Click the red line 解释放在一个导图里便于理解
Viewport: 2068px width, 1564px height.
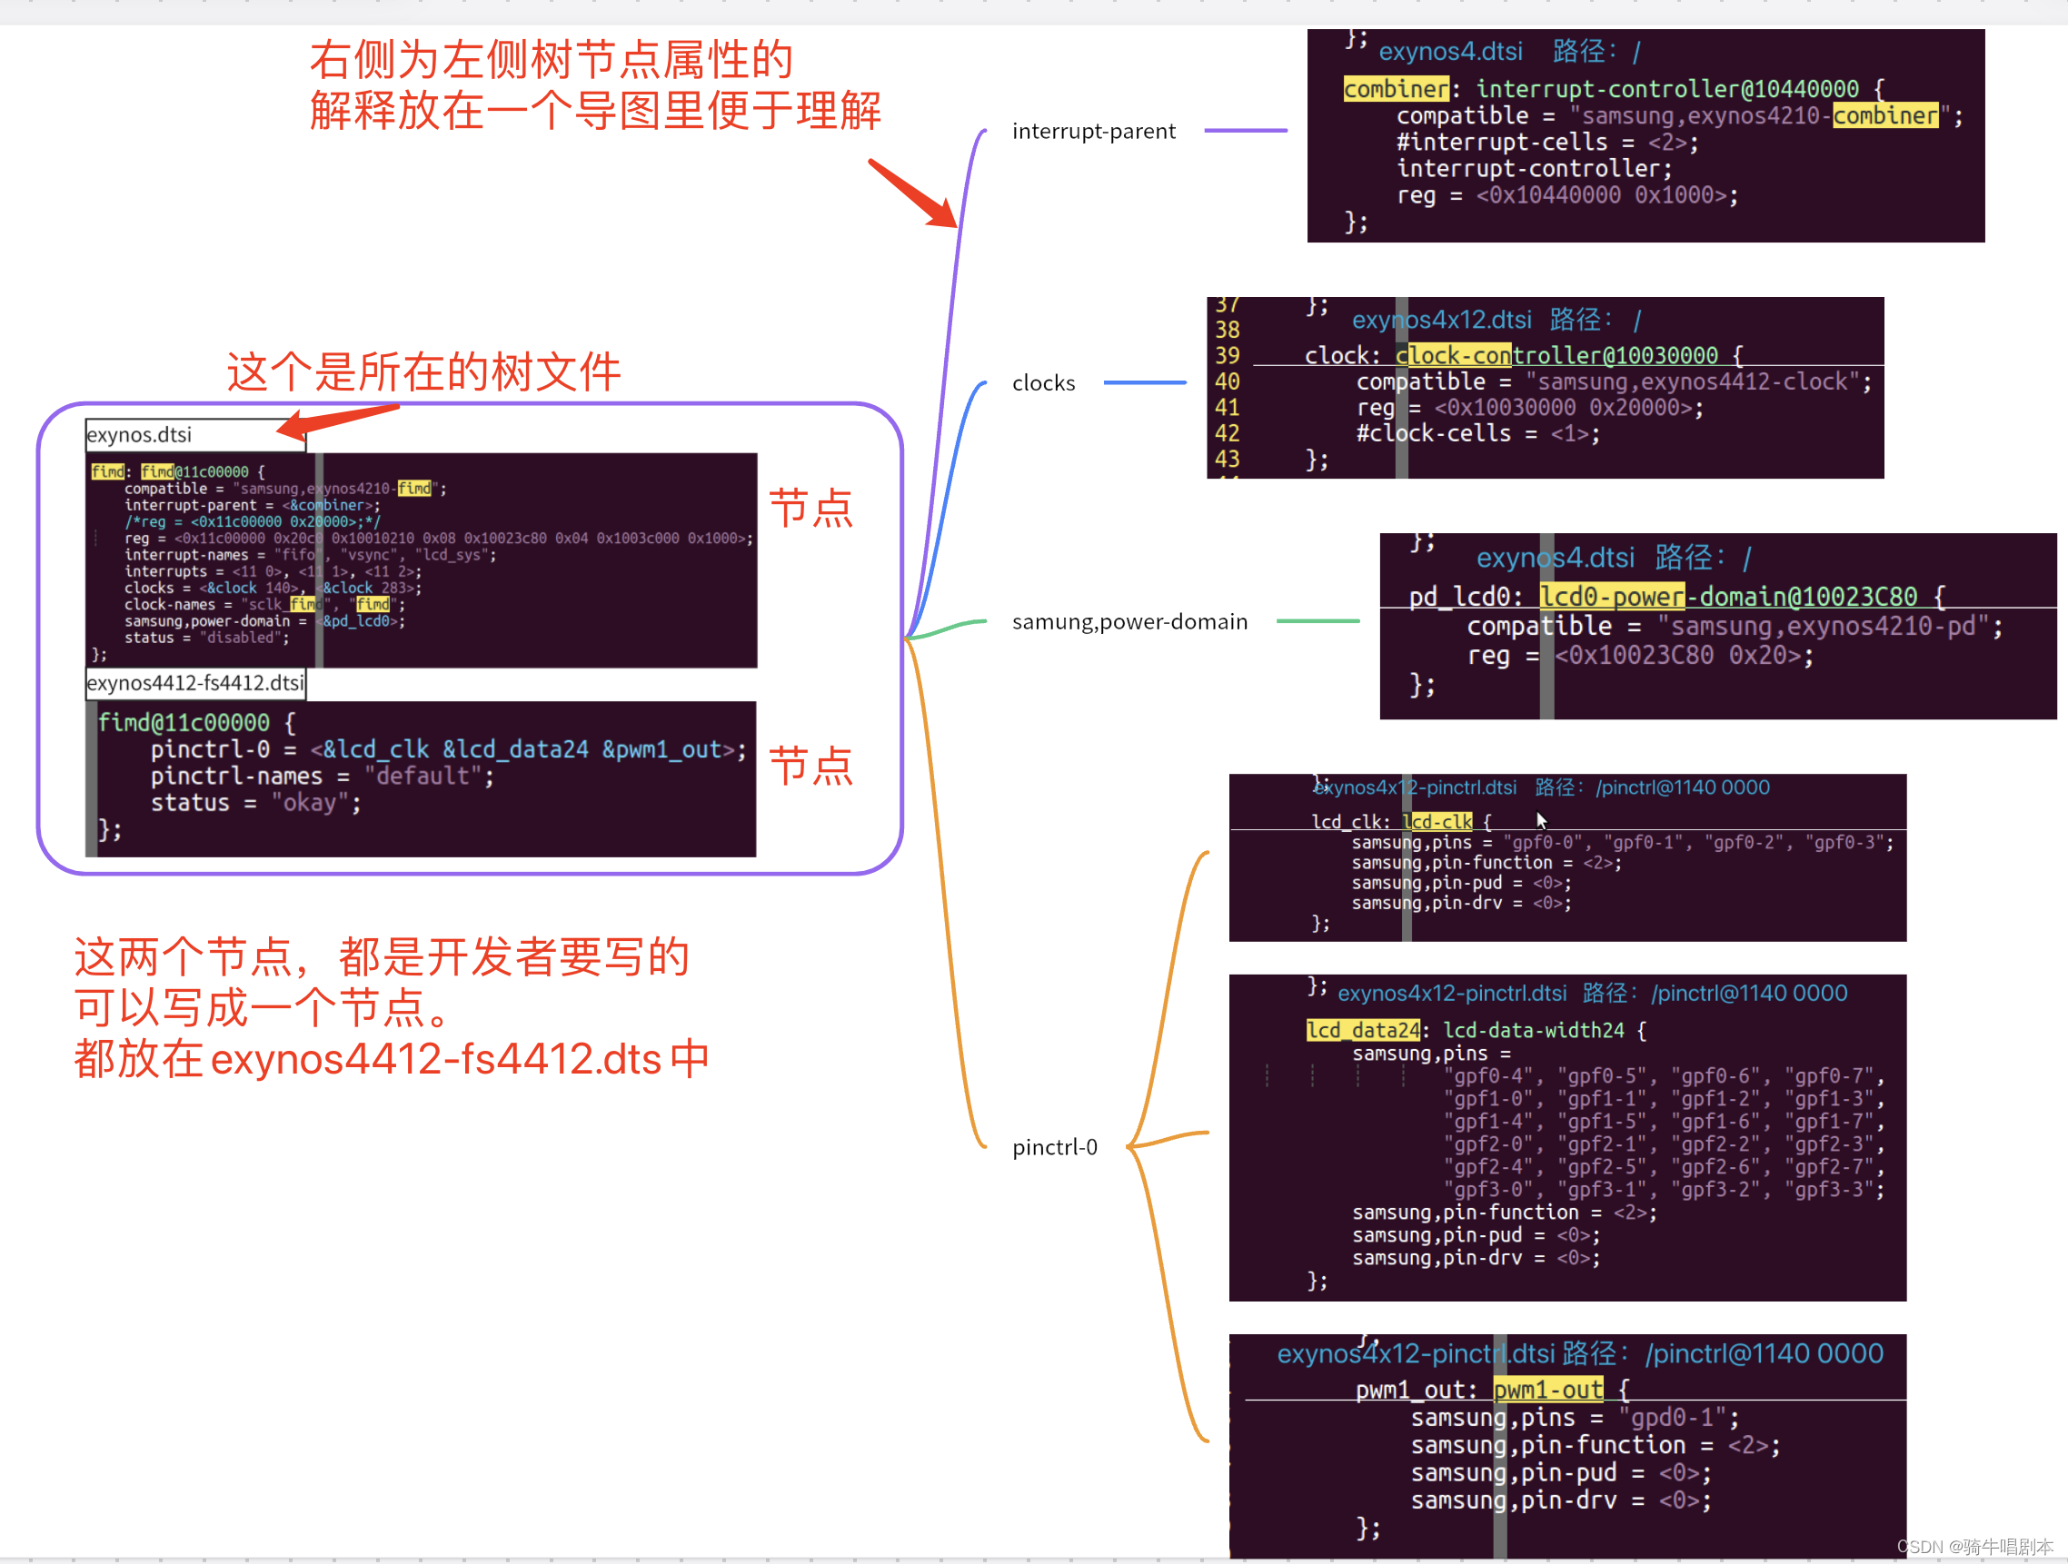point(594,110)
